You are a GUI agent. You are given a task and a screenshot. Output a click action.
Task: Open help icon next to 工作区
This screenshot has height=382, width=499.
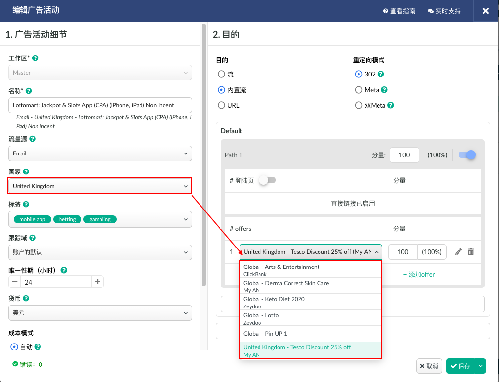pyautogui.click(x=35, y=58)
